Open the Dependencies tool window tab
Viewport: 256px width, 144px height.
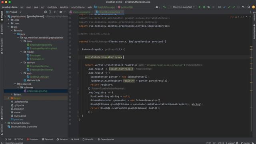(106, 140)
